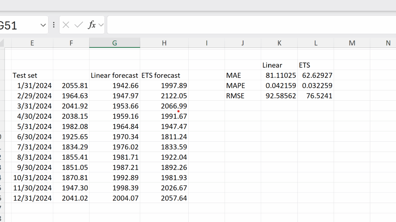Click the Cancel X icon in formula bar
This screenshot has width=396, height=222.
(x=66, y=25)
